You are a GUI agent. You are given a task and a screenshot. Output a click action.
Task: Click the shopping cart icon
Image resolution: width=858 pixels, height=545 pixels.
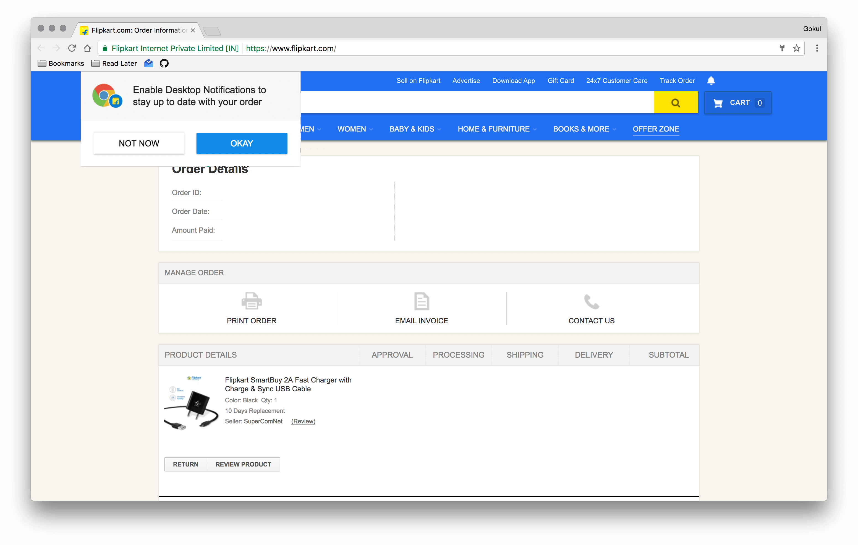(718, 103)
